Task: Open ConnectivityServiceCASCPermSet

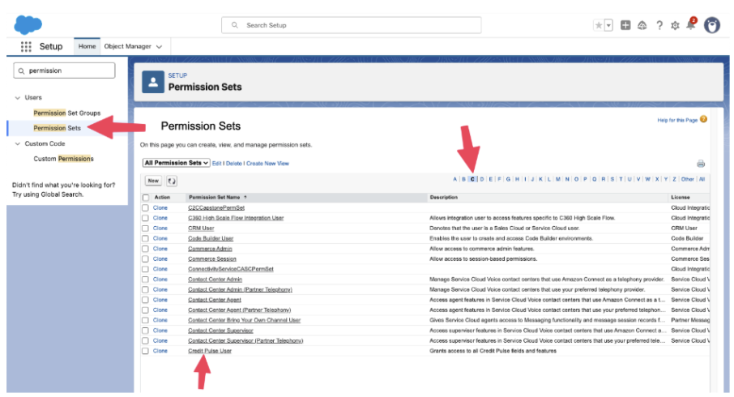Action: 231,269
